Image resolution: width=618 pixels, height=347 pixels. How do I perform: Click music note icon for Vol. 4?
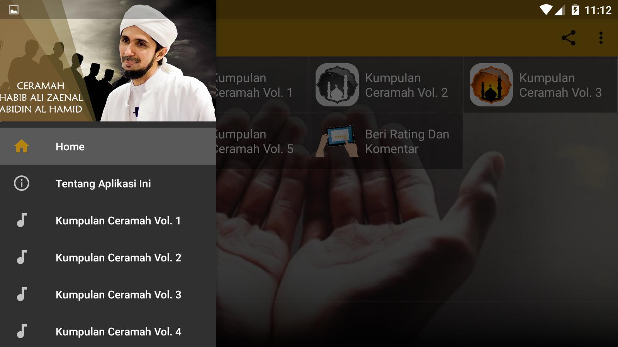pos(22,331)
